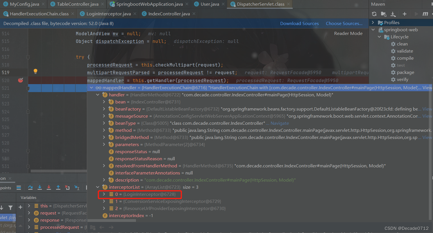Run the selected Maven build

416,14
